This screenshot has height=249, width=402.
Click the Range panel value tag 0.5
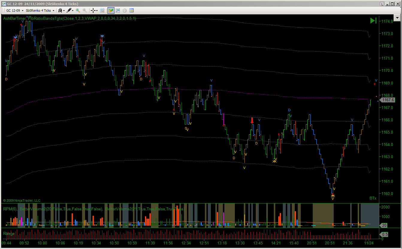[x=384, y=234]
